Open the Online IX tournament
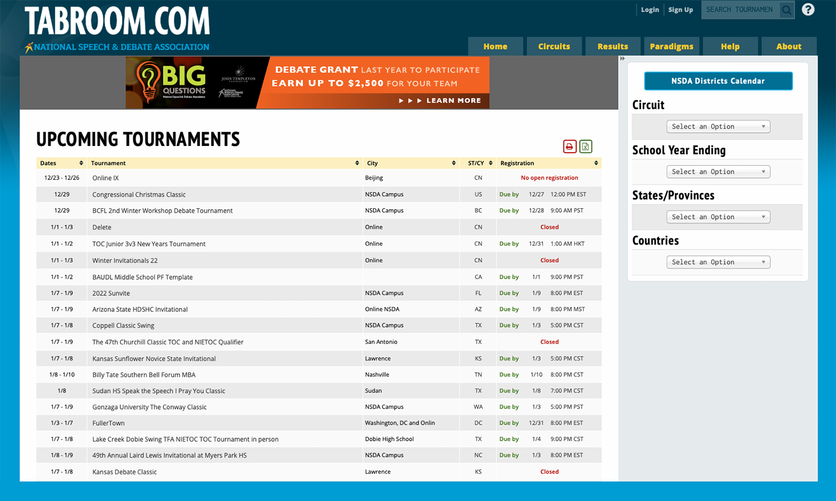The image size is (836, 501). pyautogui.click(x=105, y=178)
